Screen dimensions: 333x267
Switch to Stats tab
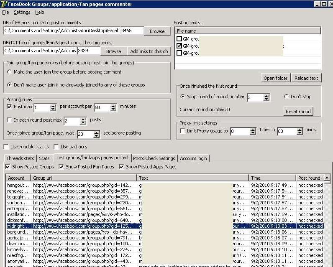(x=44, y=158)
